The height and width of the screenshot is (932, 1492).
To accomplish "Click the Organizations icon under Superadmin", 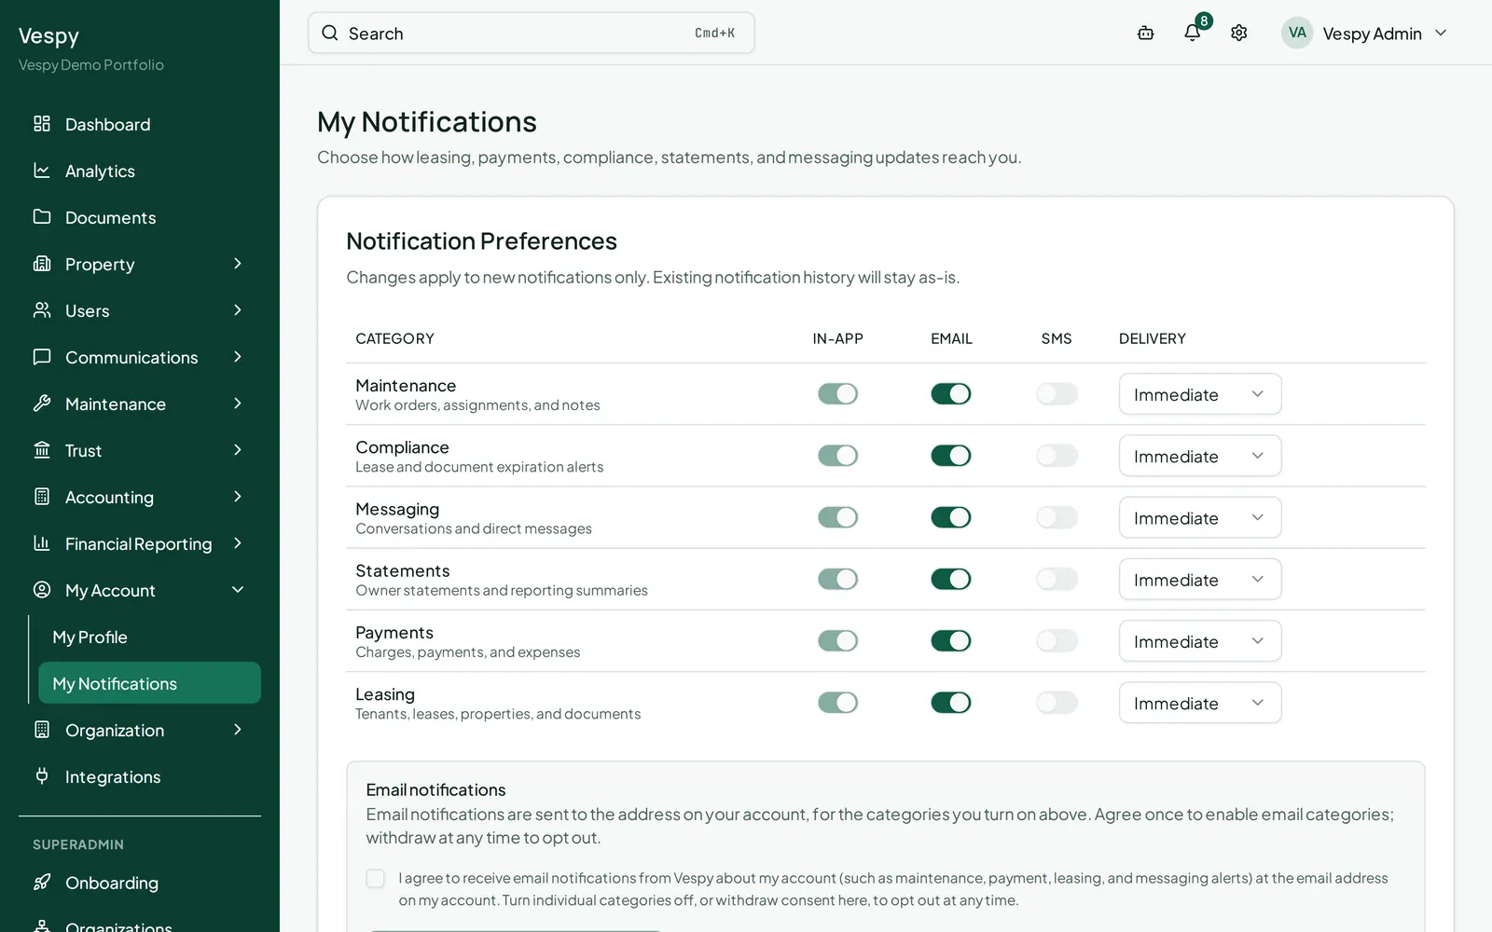I will pyautogui.click(x=42, y=926).
